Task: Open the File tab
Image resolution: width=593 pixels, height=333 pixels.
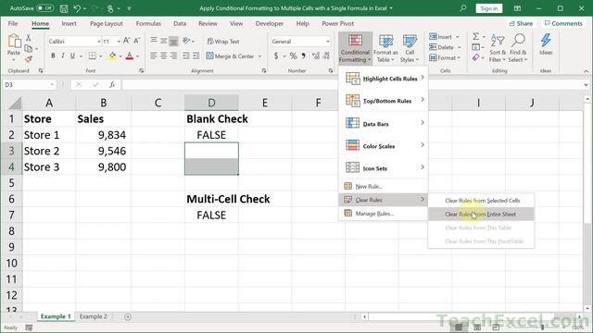Action: tap(13, 23)
